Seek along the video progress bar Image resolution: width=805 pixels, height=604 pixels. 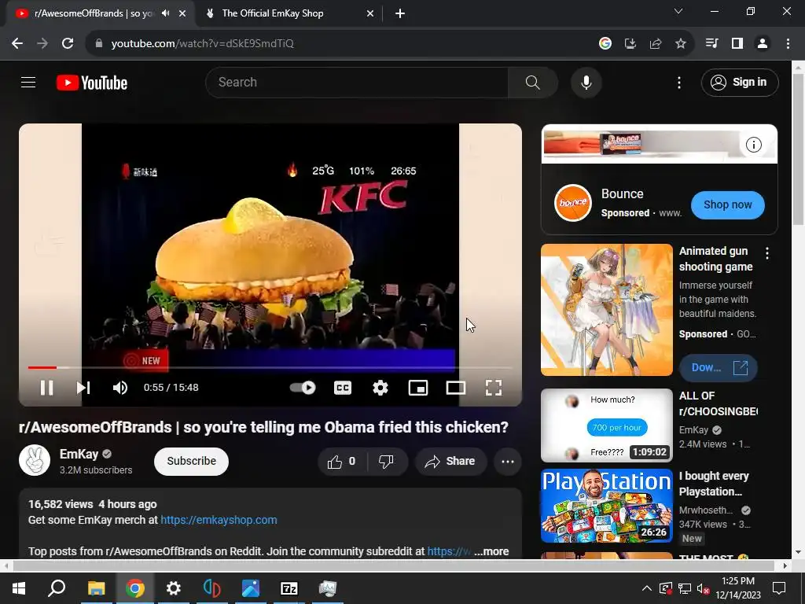(270, 367)
